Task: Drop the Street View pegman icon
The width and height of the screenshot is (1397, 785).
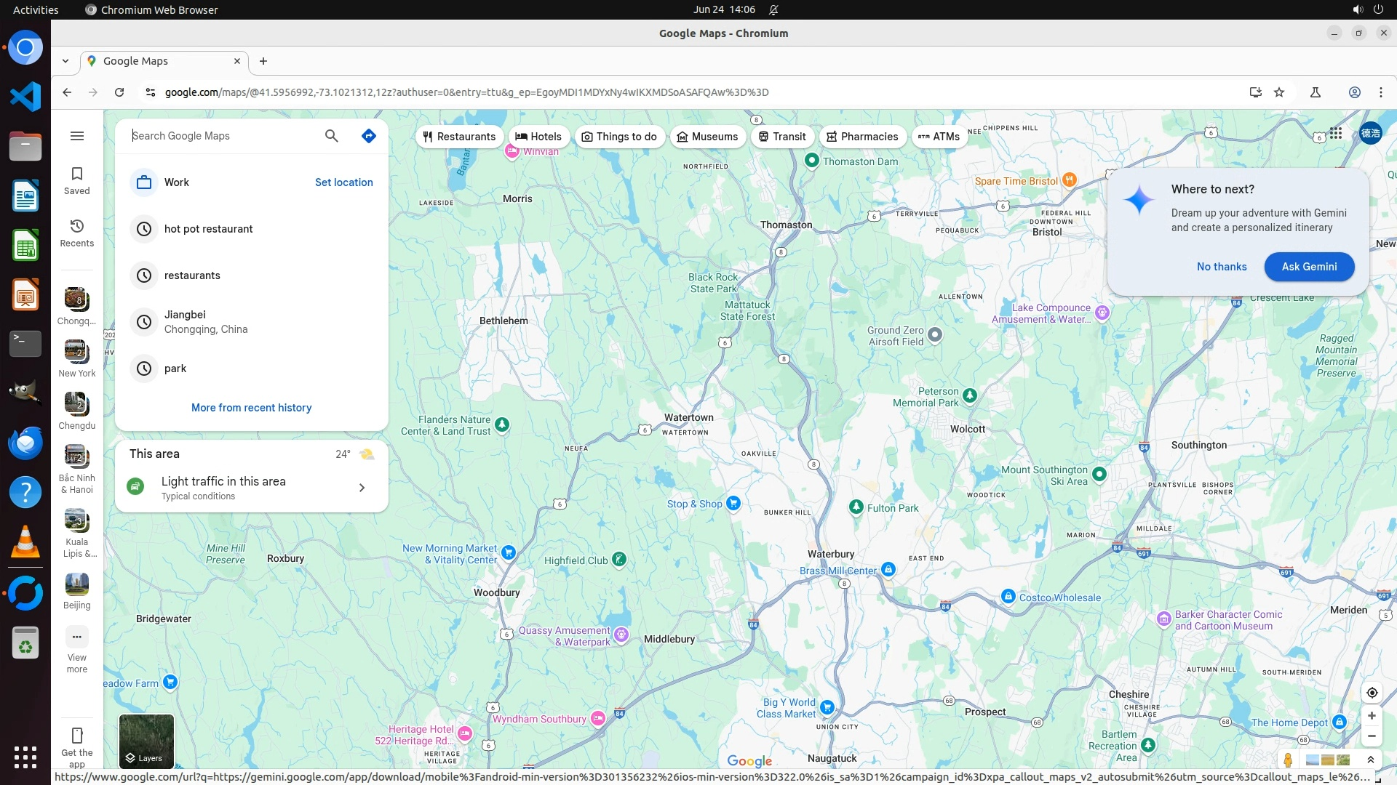Action: [1288, 760]
